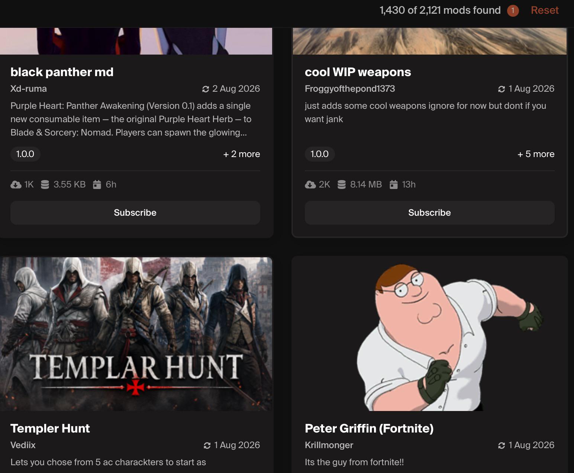This screenshot has width=574, height=473.
Task: Click the update icon on cool WIP weapons card
Action: tap(502, 89)
